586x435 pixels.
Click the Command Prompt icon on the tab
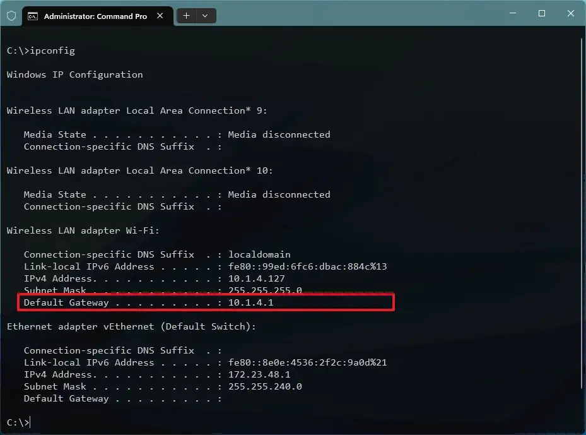coord(33,15)
